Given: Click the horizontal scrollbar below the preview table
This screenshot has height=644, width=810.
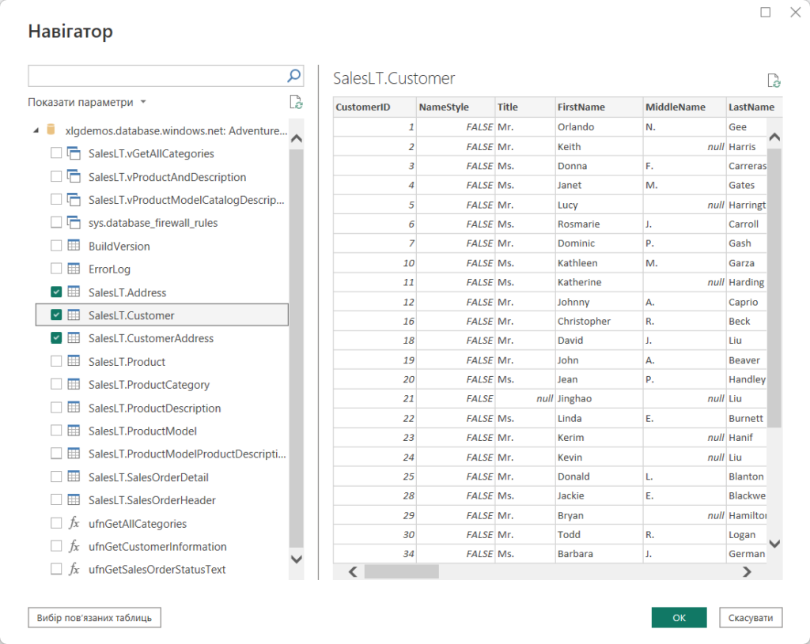Looking at the screenshot, I should point(403,571).
